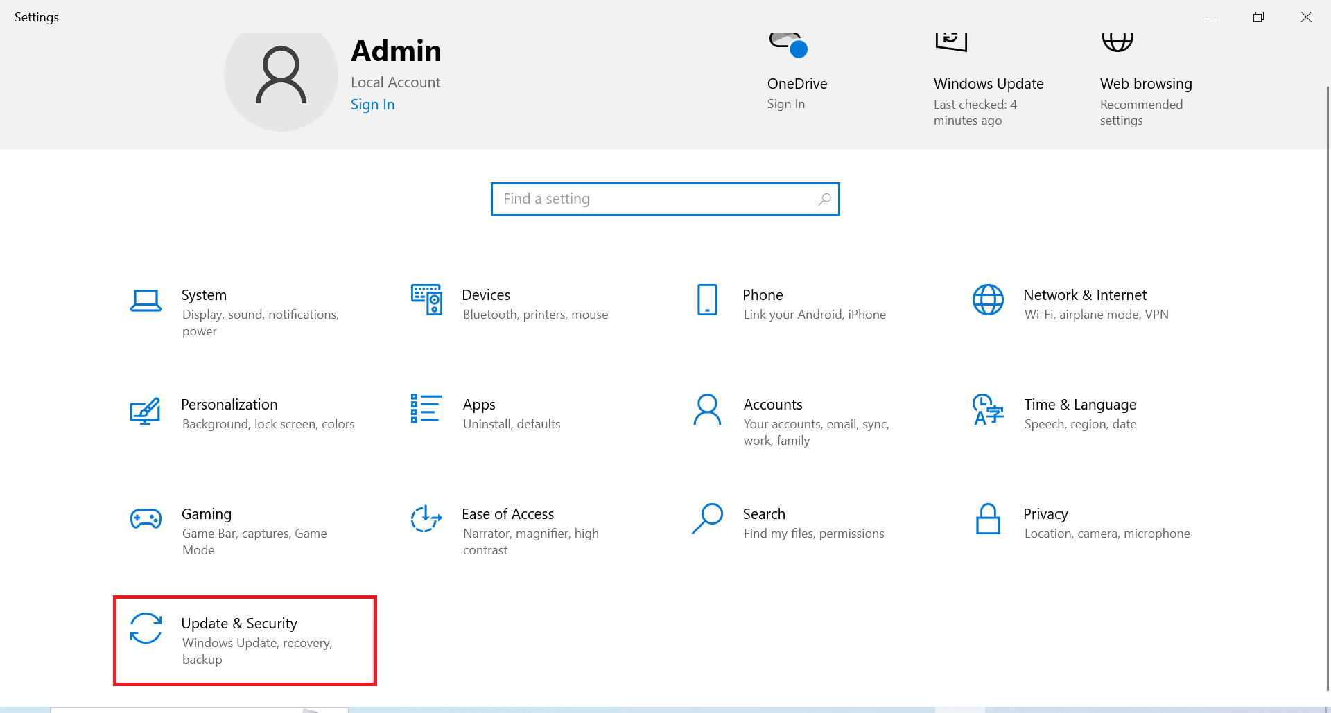The image size is (1331, 713).
Task: Open the Time & Language icon
Action: coord(988,409)
